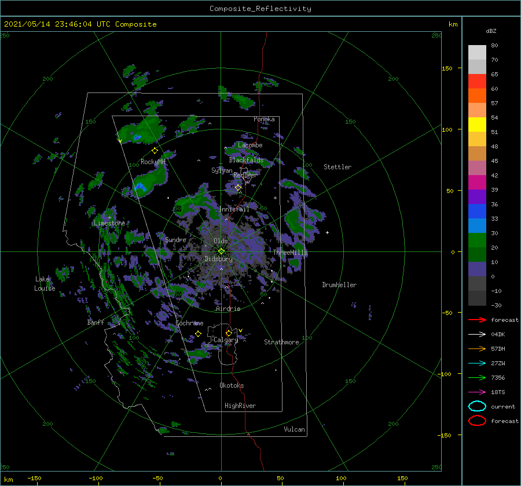The image size is (521, 486).
Task: Click the Drumheller label
Action: point(339,285)
